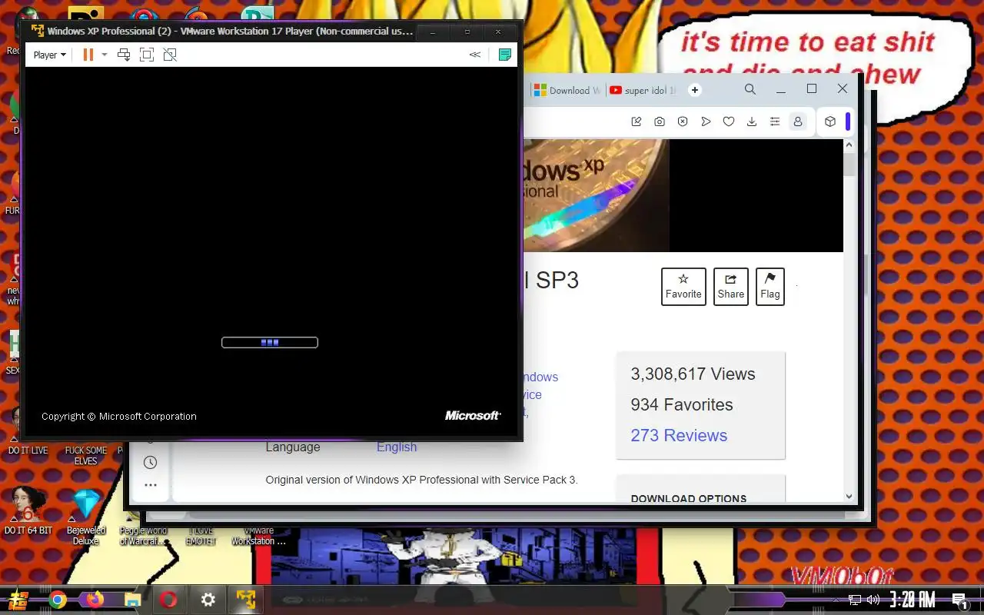Pause the virtual machine in VMware
984x615 pixels.
[x=88, y=55]
